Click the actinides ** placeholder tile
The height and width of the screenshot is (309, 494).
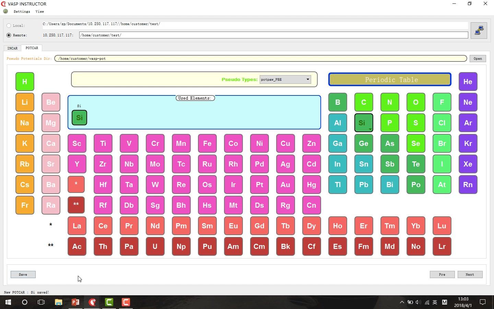click(76, 205)
